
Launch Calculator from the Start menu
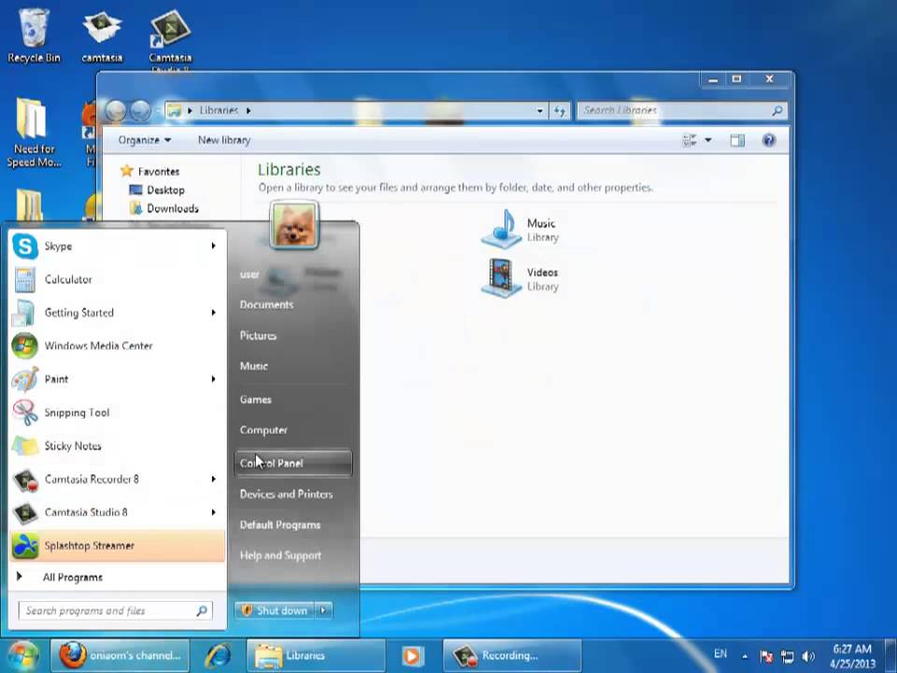pos(118,279)
